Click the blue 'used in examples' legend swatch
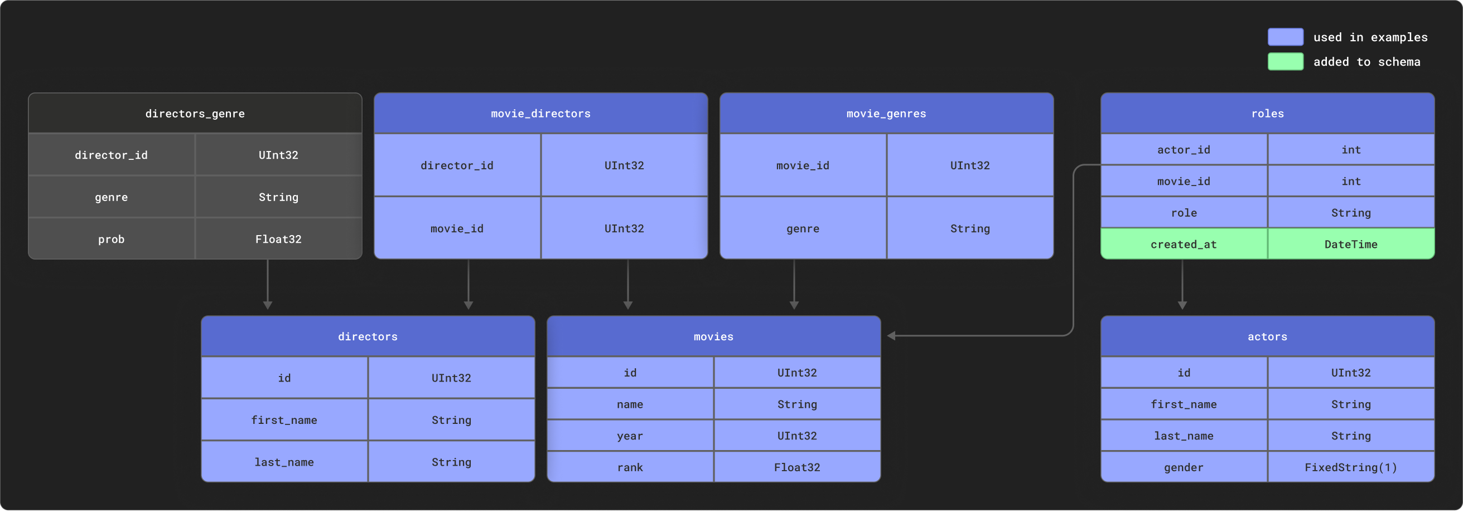Image resolution: width=1463 pixels, height=513 pixels. click(1286, 36)
